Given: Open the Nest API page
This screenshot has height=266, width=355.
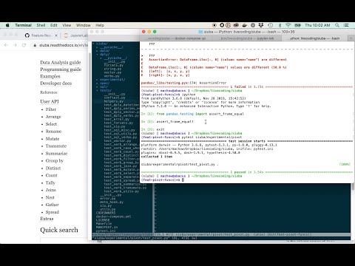Looking at the screenshot, I should pyautogui.click(x=50, y=197).
